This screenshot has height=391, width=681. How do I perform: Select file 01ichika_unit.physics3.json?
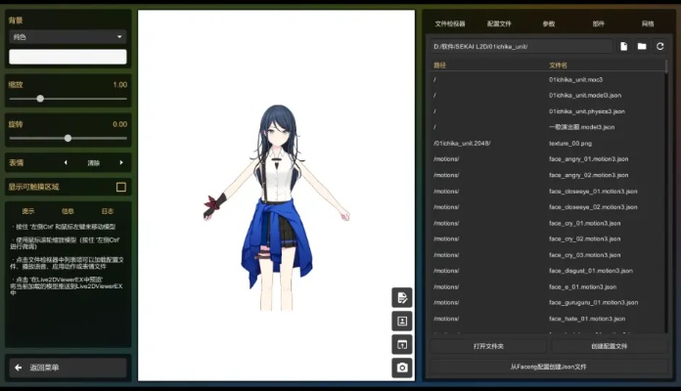point(586,111)
